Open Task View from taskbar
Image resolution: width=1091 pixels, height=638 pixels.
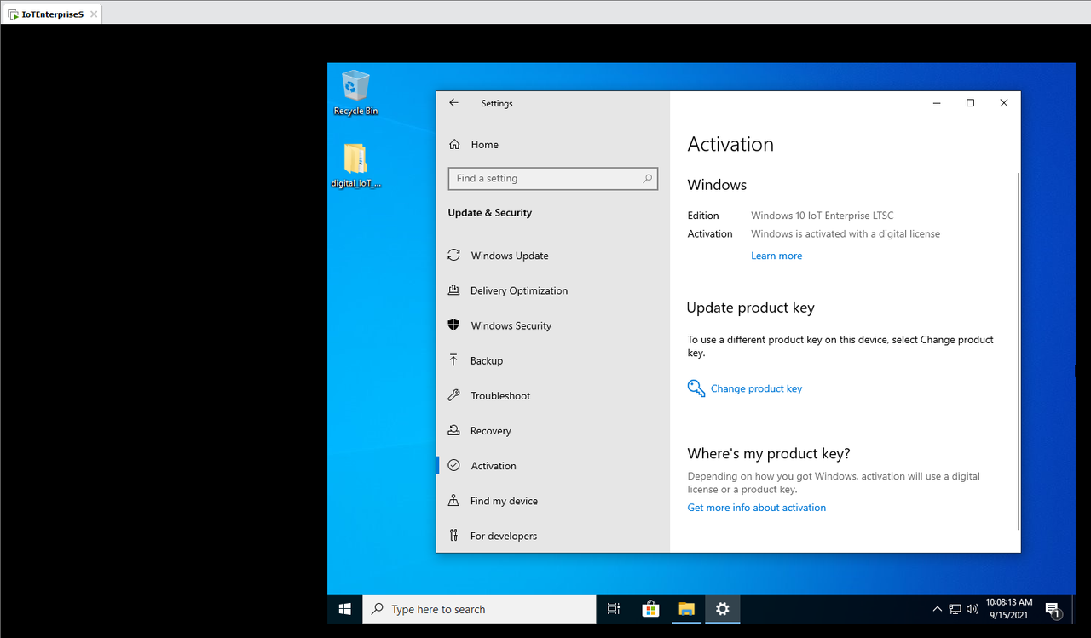(x=614, y=609)
